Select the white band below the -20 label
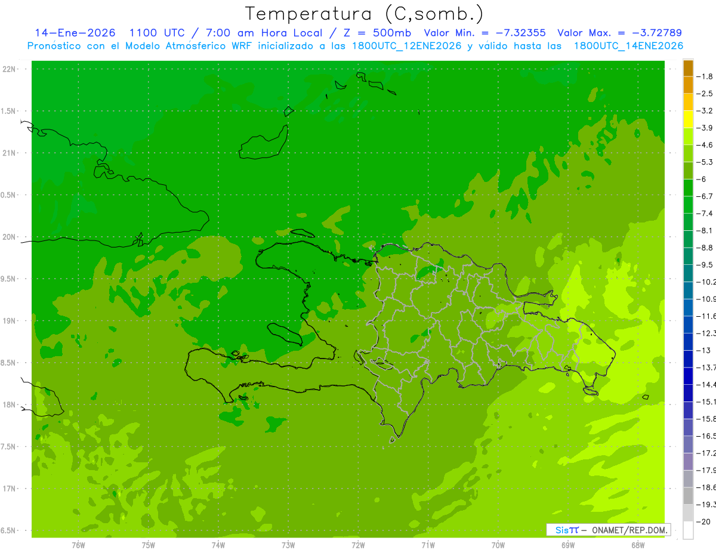716x553 pixels. 688,530
